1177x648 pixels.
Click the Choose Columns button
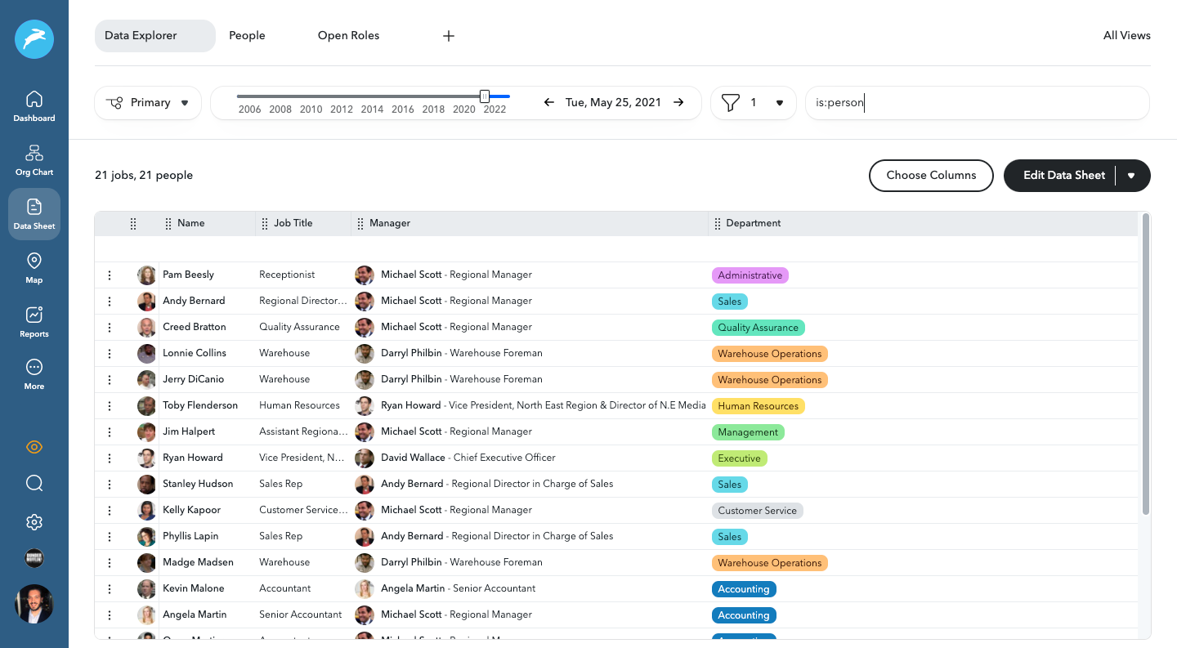pos(931,176)
